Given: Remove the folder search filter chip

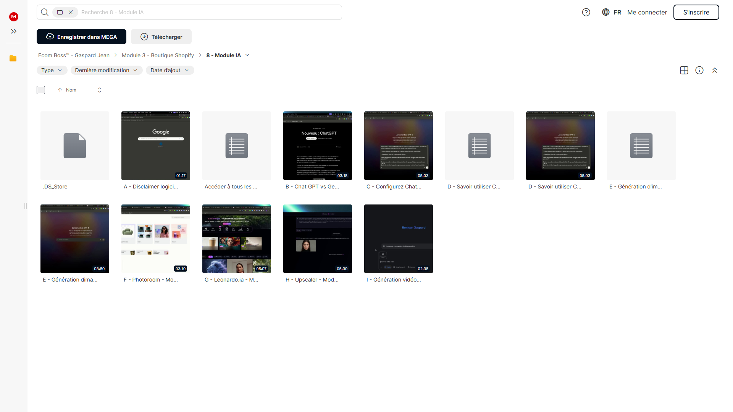Looking at the screenshot, I should point(71,12).
